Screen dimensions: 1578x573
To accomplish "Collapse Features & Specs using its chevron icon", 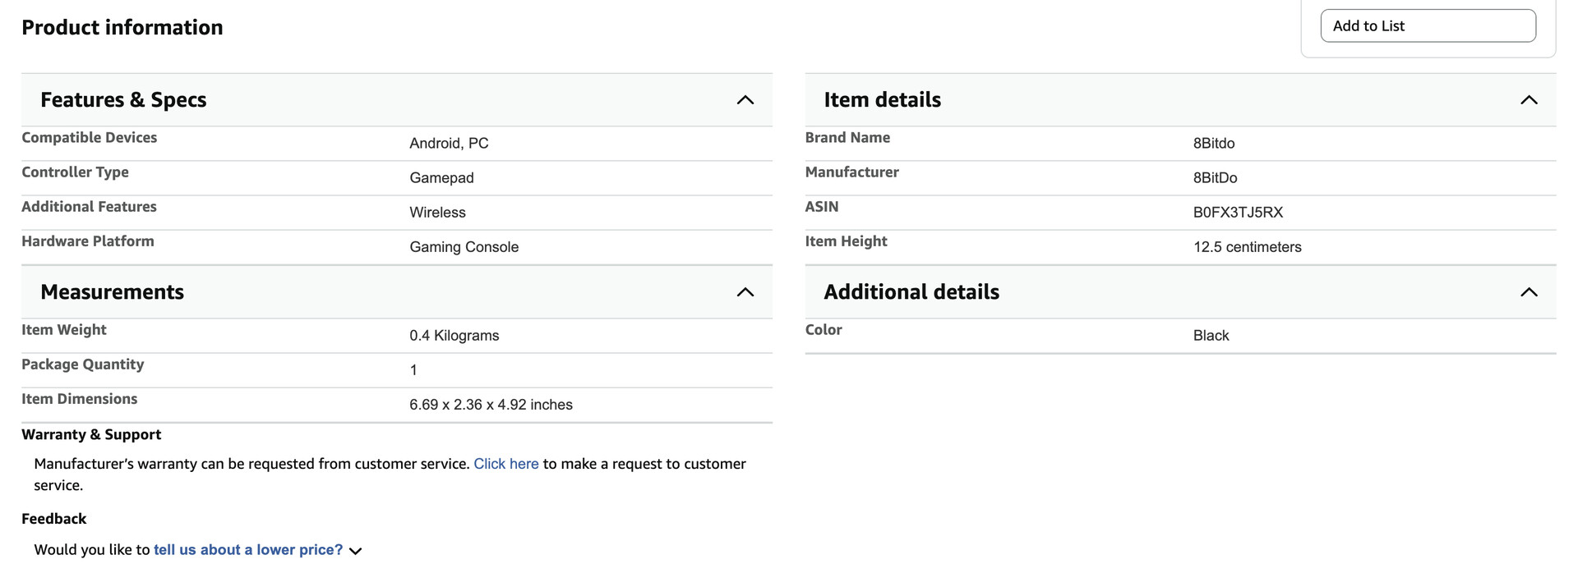I will tap(745, 100).
